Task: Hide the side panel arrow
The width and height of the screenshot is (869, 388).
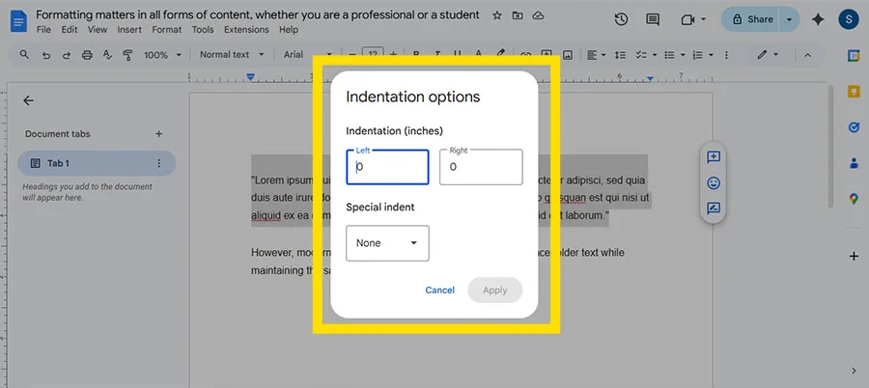Action: pyautogui.click(x=855, y=371)
